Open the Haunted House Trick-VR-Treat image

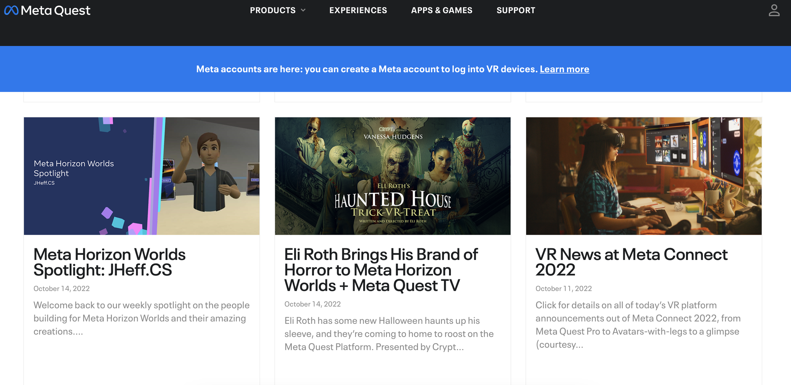pyautogui.click(x=392, y=176)
